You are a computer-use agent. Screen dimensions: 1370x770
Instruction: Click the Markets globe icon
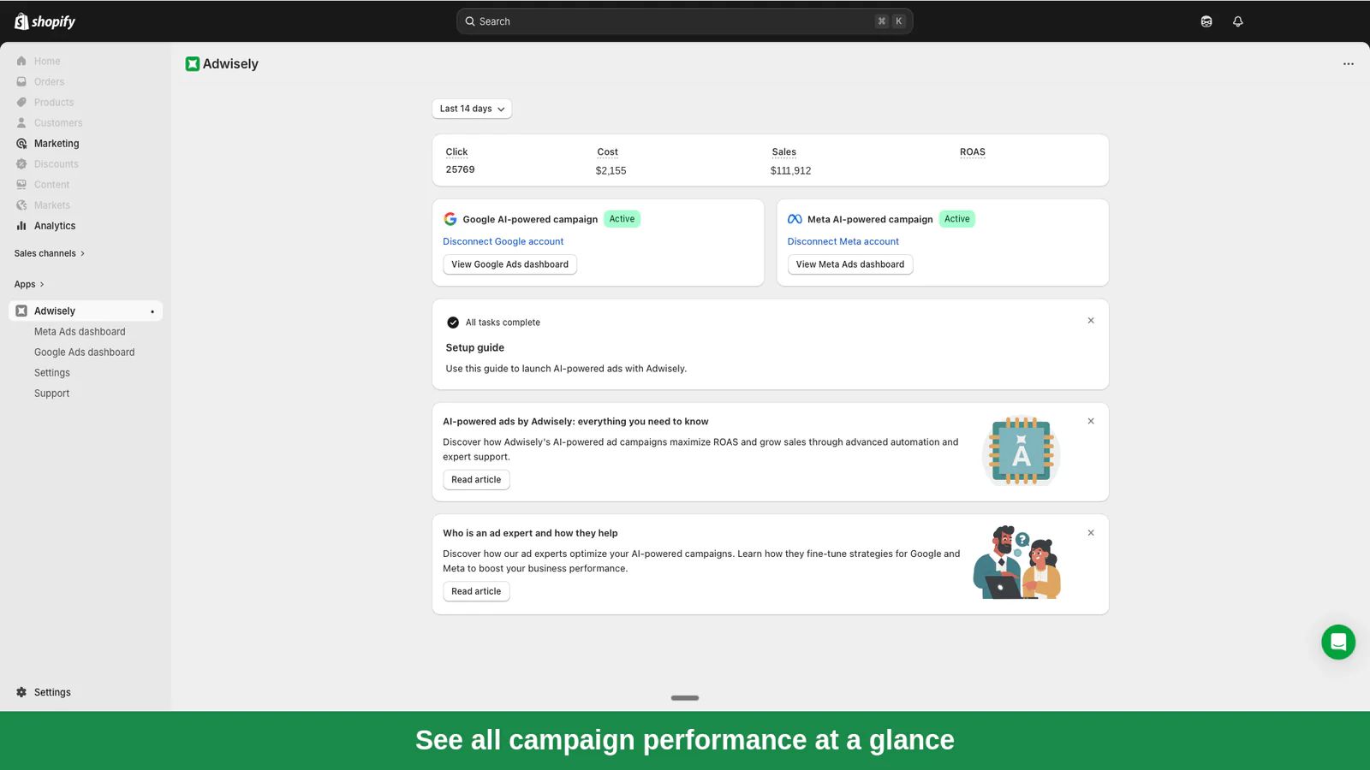(x=21, y=204)
